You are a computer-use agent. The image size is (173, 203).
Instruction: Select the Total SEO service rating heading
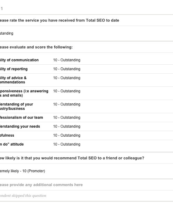(60, 20)
